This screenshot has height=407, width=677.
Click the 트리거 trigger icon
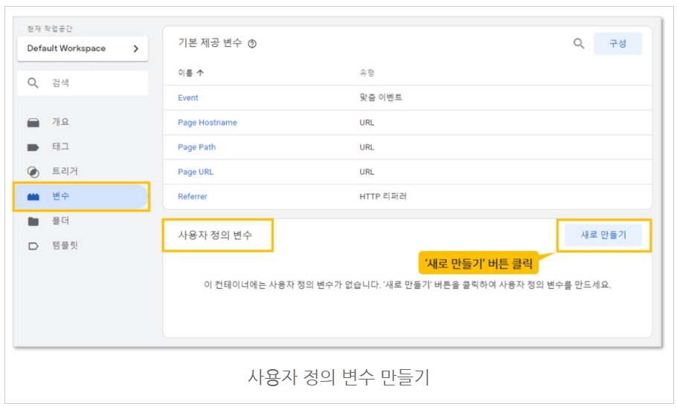[x=33, y=172]
